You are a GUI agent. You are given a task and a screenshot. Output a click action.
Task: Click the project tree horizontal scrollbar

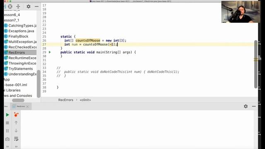pyautogui.click(x=18, y=100)
